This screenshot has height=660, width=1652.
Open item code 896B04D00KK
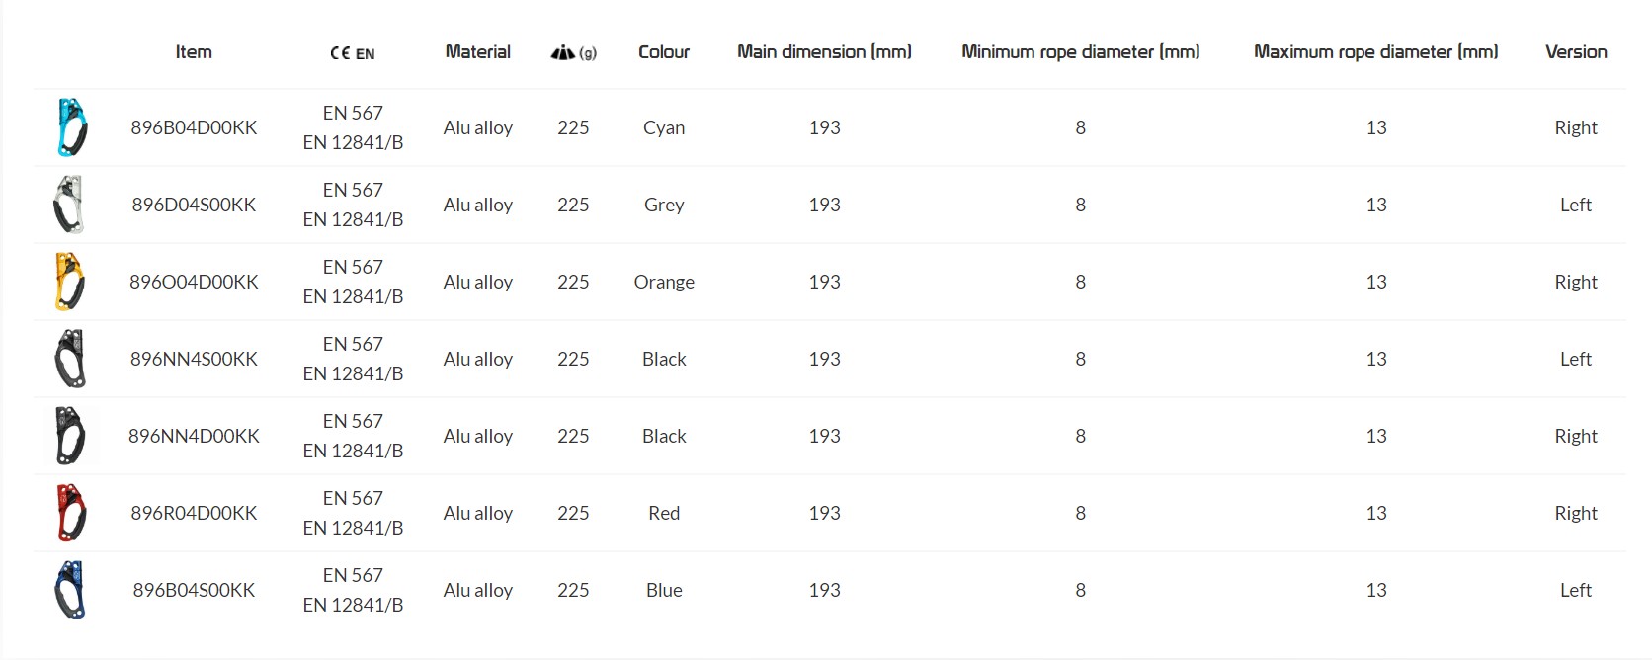coord(194,127)
